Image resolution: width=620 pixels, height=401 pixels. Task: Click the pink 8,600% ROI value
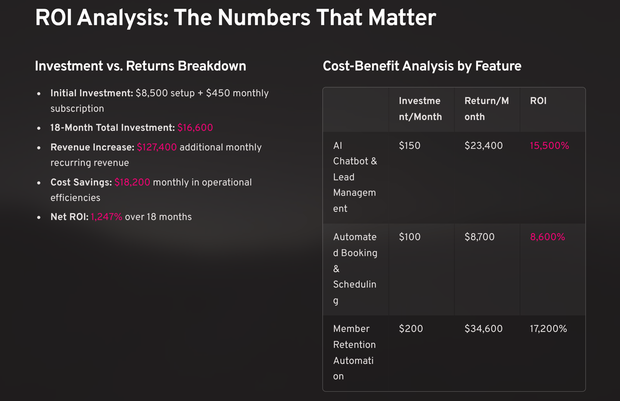[x=547, y=237]
